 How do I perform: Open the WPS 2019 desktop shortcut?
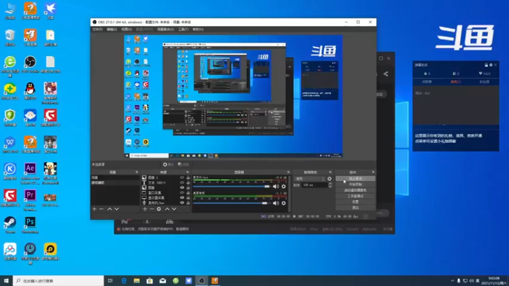pos(10,145)
